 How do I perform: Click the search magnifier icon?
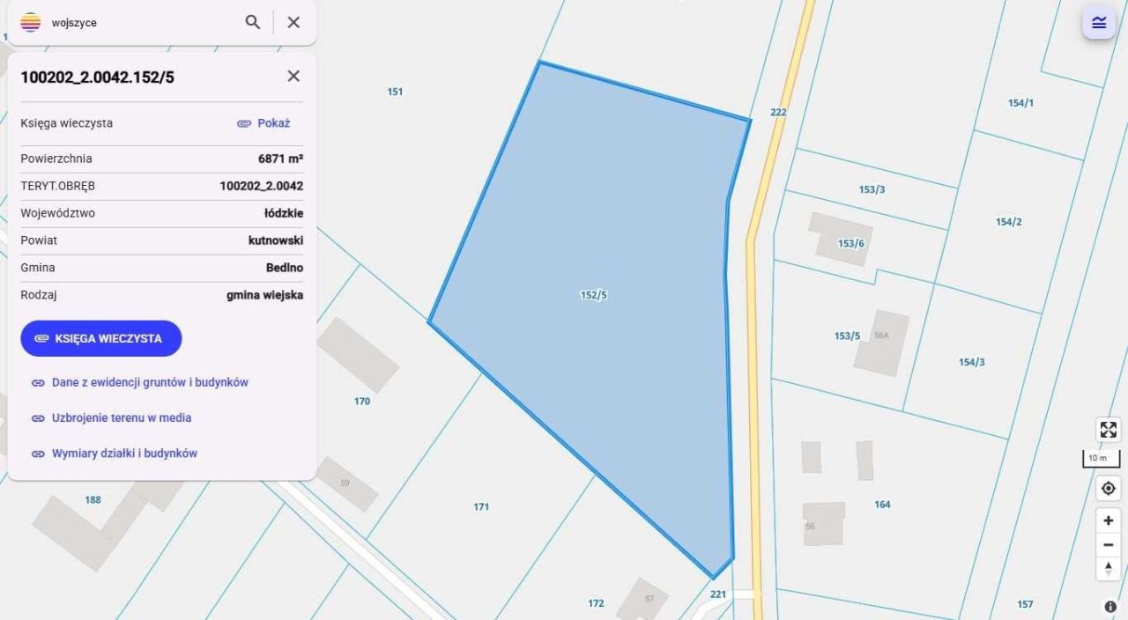coord(253,22)
